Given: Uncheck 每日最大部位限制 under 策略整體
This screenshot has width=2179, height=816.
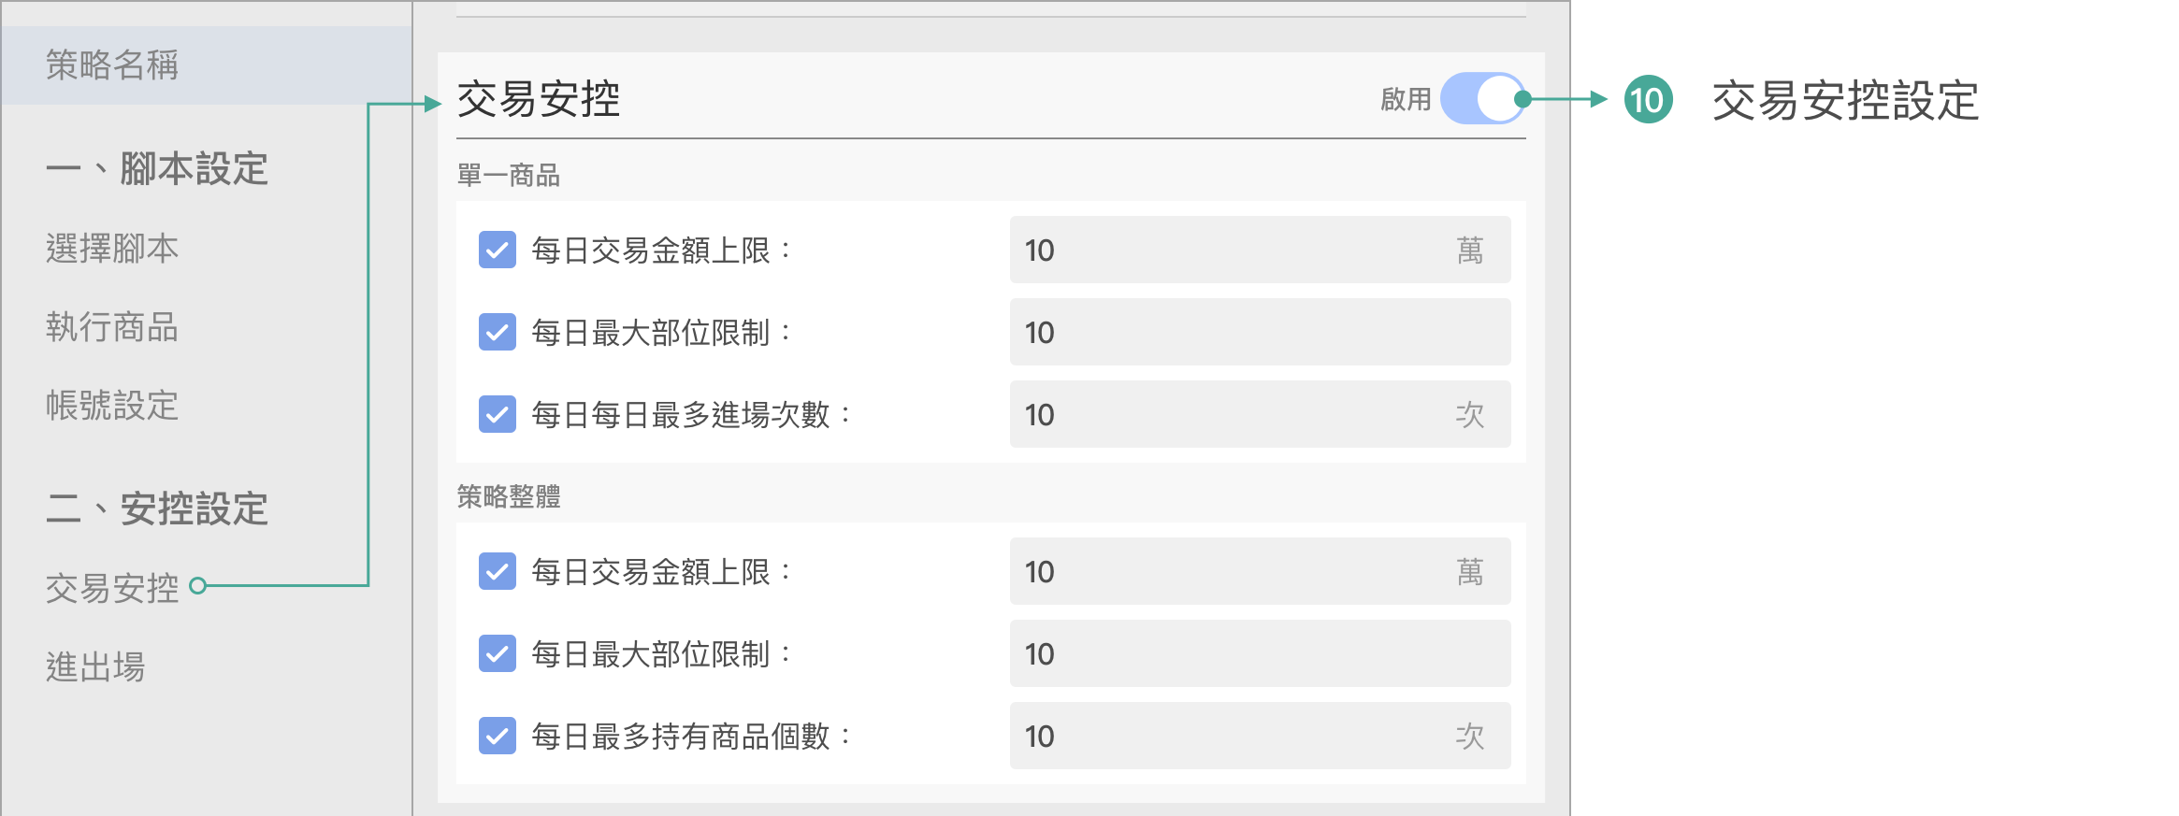Looking at the screenshot, I should pos(498,653).
